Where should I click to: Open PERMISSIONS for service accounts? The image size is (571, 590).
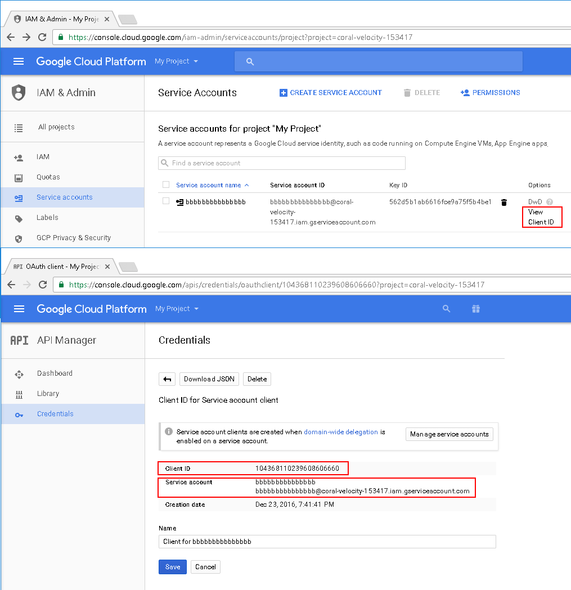coord(491,93)
